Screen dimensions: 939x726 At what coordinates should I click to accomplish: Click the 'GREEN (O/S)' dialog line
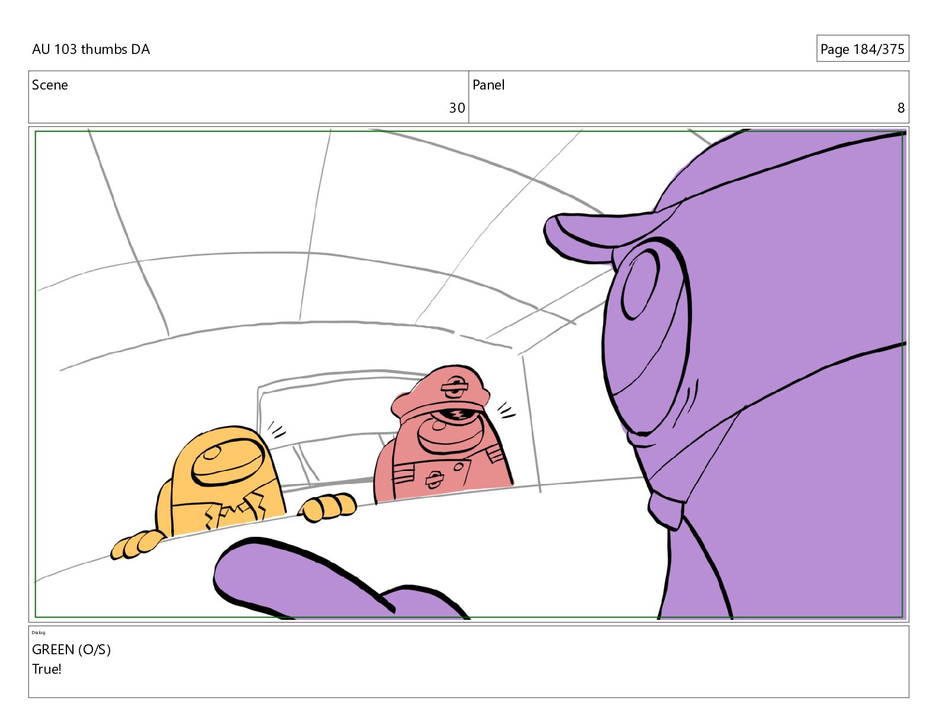71,649
